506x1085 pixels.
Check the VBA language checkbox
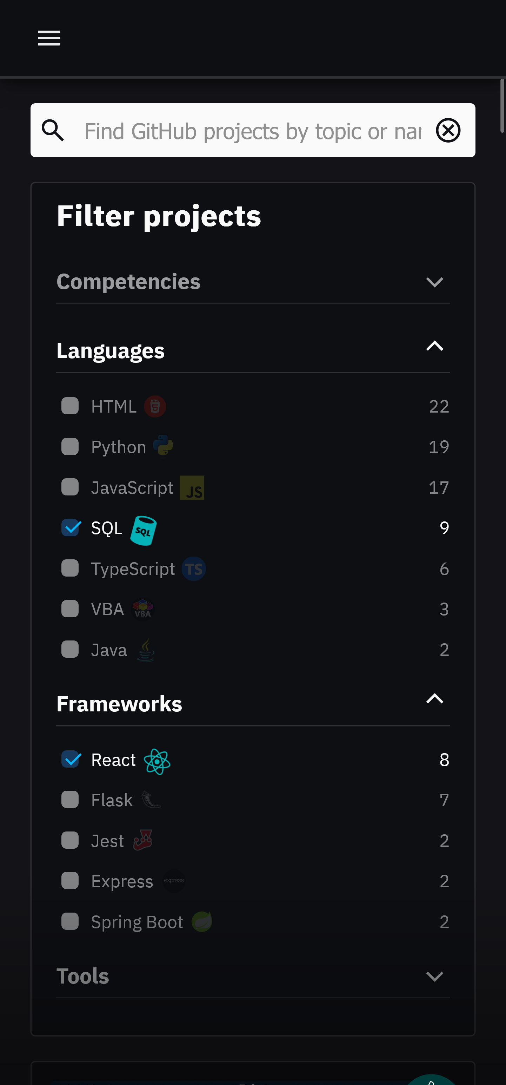pyautogui.click(x=70, y=609)
